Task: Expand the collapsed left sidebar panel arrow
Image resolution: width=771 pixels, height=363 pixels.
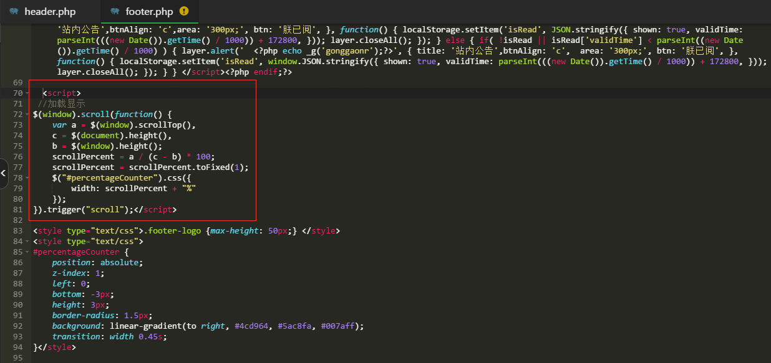Action: tap(3, 174)
